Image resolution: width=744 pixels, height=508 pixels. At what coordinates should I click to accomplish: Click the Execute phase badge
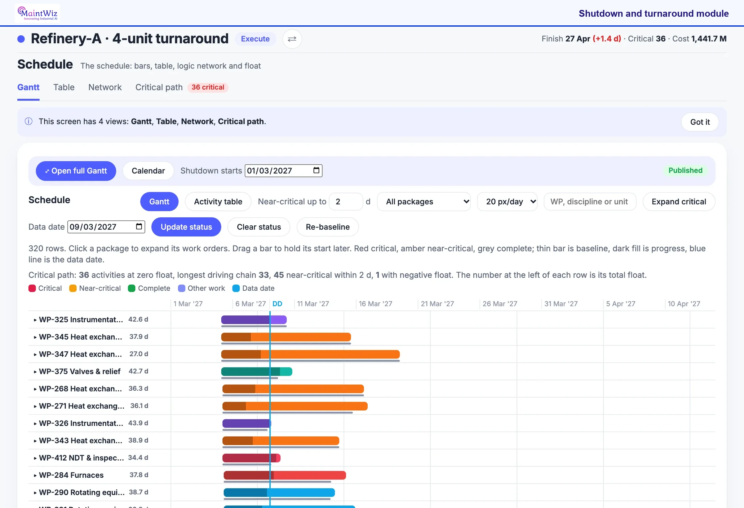(x=255, y=39)
